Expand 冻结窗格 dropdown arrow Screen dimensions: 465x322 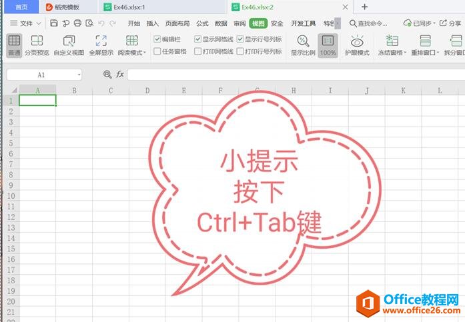point(405,53)
